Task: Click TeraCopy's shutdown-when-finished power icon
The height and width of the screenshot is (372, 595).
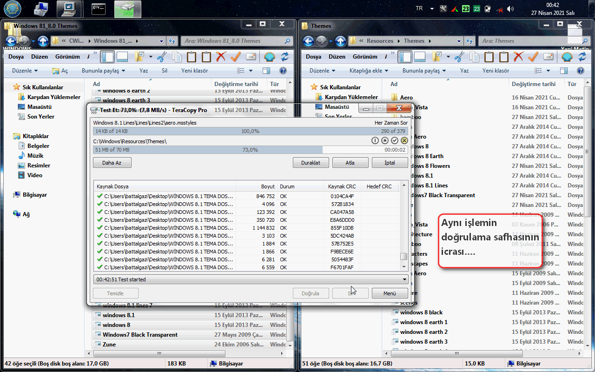Action: click(376, 140)
